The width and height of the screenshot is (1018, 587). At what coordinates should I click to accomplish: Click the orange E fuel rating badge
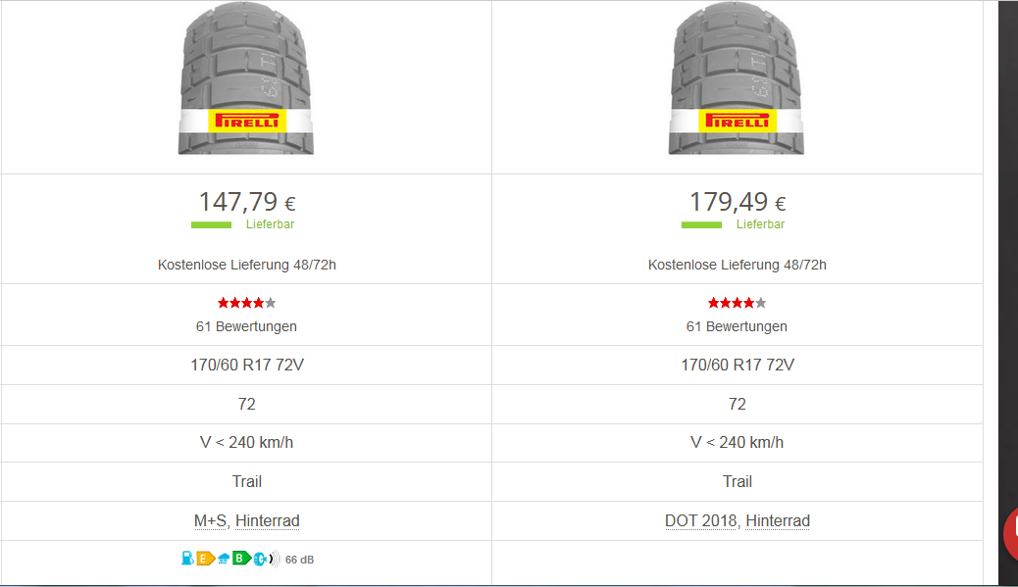[206, 559]
